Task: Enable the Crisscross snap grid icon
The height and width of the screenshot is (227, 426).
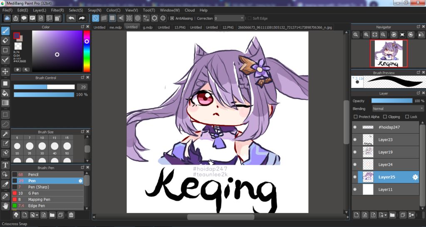Action: pos(112,18)
